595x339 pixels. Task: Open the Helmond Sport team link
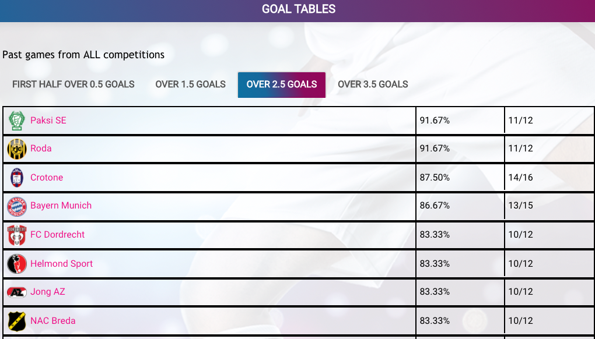[x=61, y=264]
